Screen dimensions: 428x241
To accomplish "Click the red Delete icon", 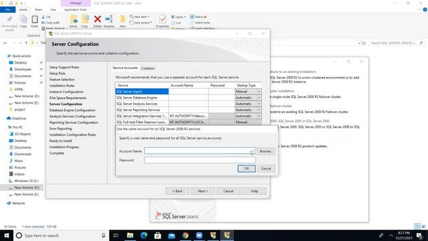I will pos(98,19).
